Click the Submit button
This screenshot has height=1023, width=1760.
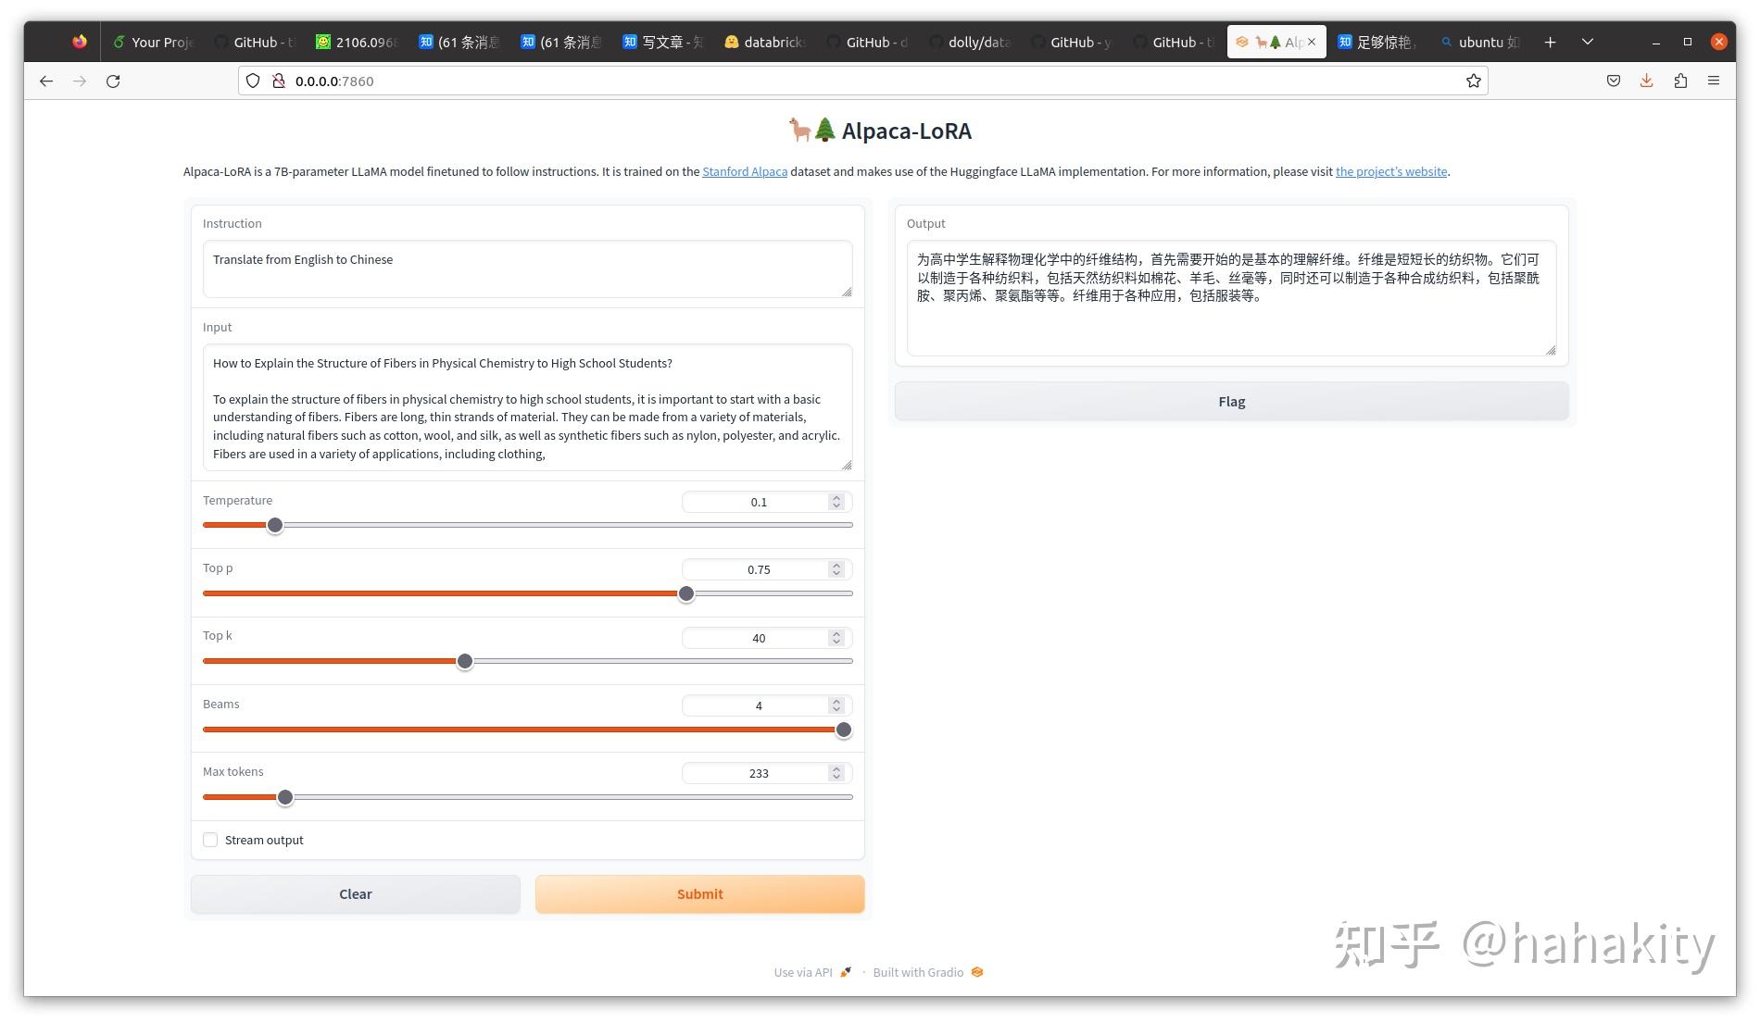[699, 894]
